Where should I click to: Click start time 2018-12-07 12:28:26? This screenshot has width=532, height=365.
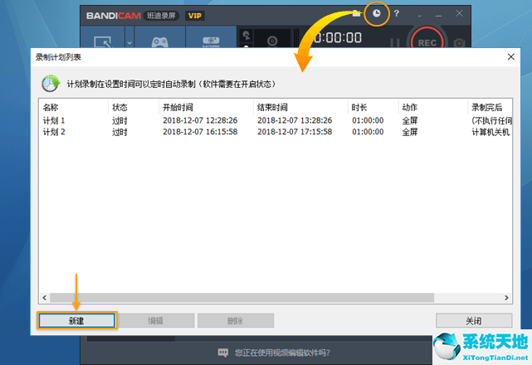pos(200,120)
